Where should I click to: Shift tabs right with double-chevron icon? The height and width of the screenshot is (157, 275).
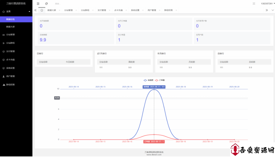pos(267,10)
